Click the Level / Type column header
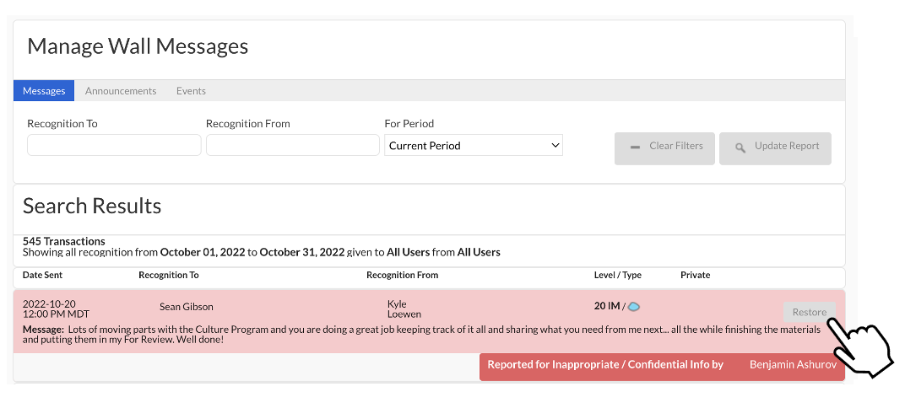This screenshot has height=408, width=905. coord(618,275)
